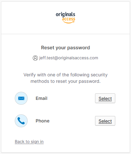Click the "methods to reset your password" line
The width and height of the screenshot is (131, 154).
65,81
